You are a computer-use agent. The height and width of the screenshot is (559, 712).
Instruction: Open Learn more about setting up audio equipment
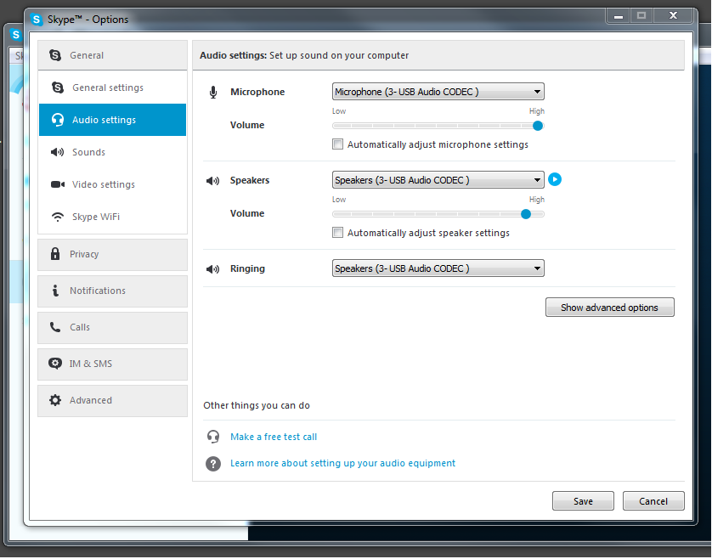coord(343,463)
